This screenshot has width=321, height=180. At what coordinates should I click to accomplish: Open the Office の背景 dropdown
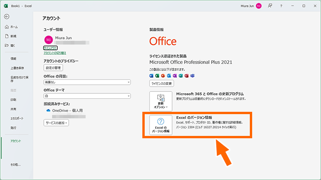point(87,82)
